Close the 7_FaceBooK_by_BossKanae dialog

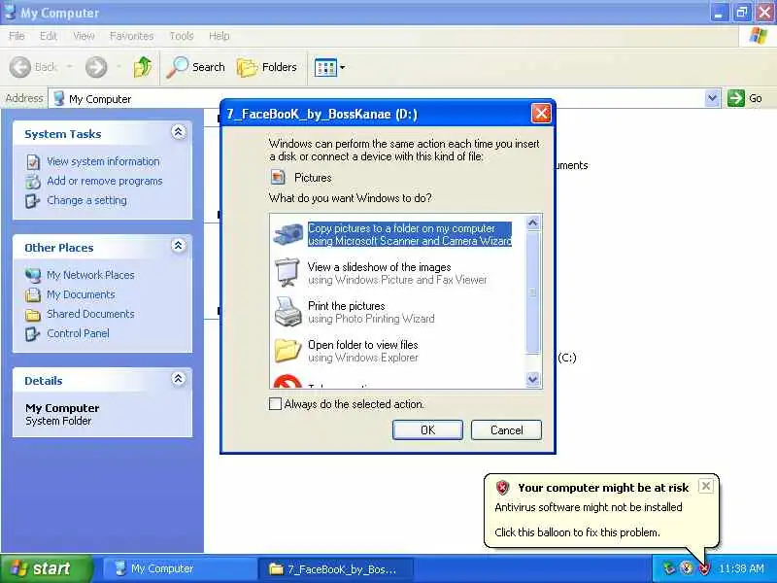coord(541,114)
